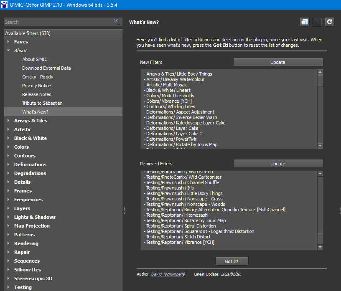Click New Filters list scroll up arrow

coord(320,72)
